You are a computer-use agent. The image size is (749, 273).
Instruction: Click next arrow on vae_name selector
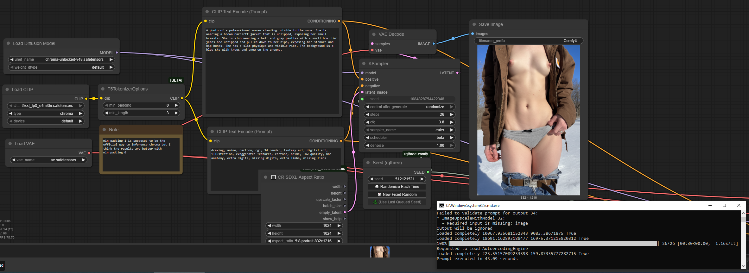[83, 160]
